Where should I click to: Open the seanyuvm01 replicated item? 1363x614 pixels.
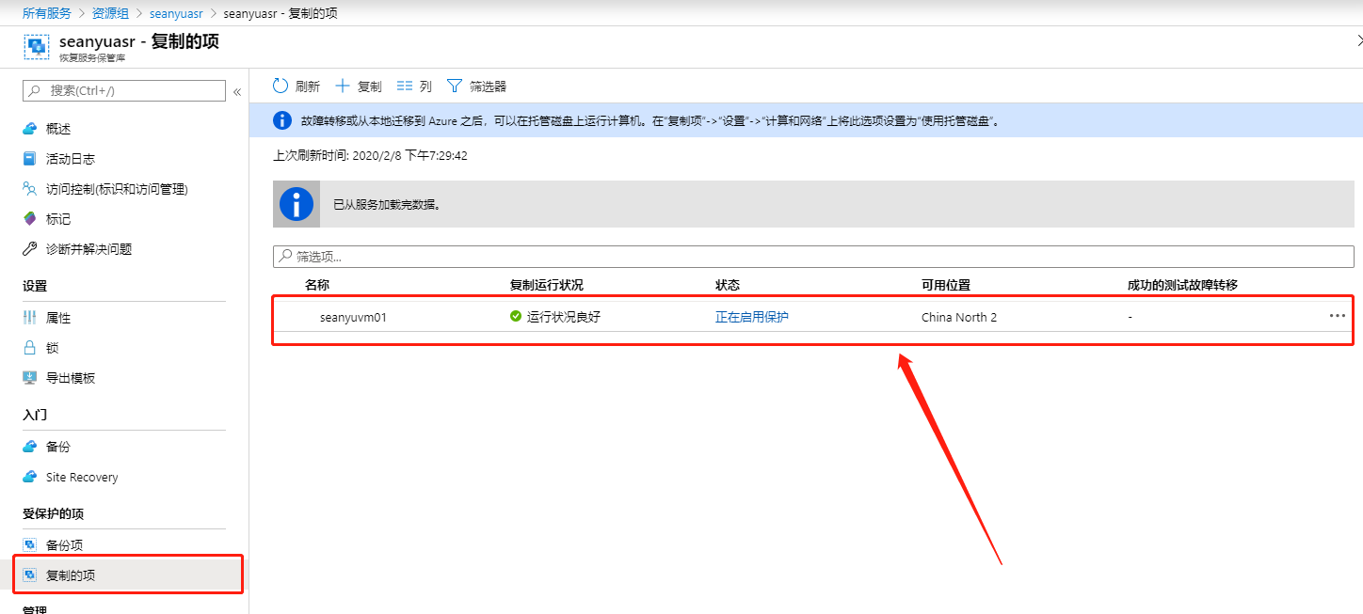[x=353, y=318]
